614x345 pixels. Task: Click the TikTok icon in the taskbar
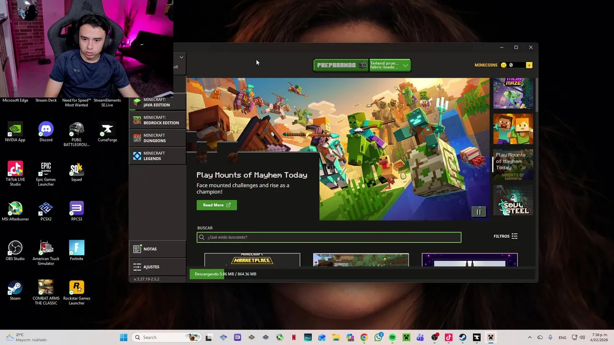click(449, 337)
